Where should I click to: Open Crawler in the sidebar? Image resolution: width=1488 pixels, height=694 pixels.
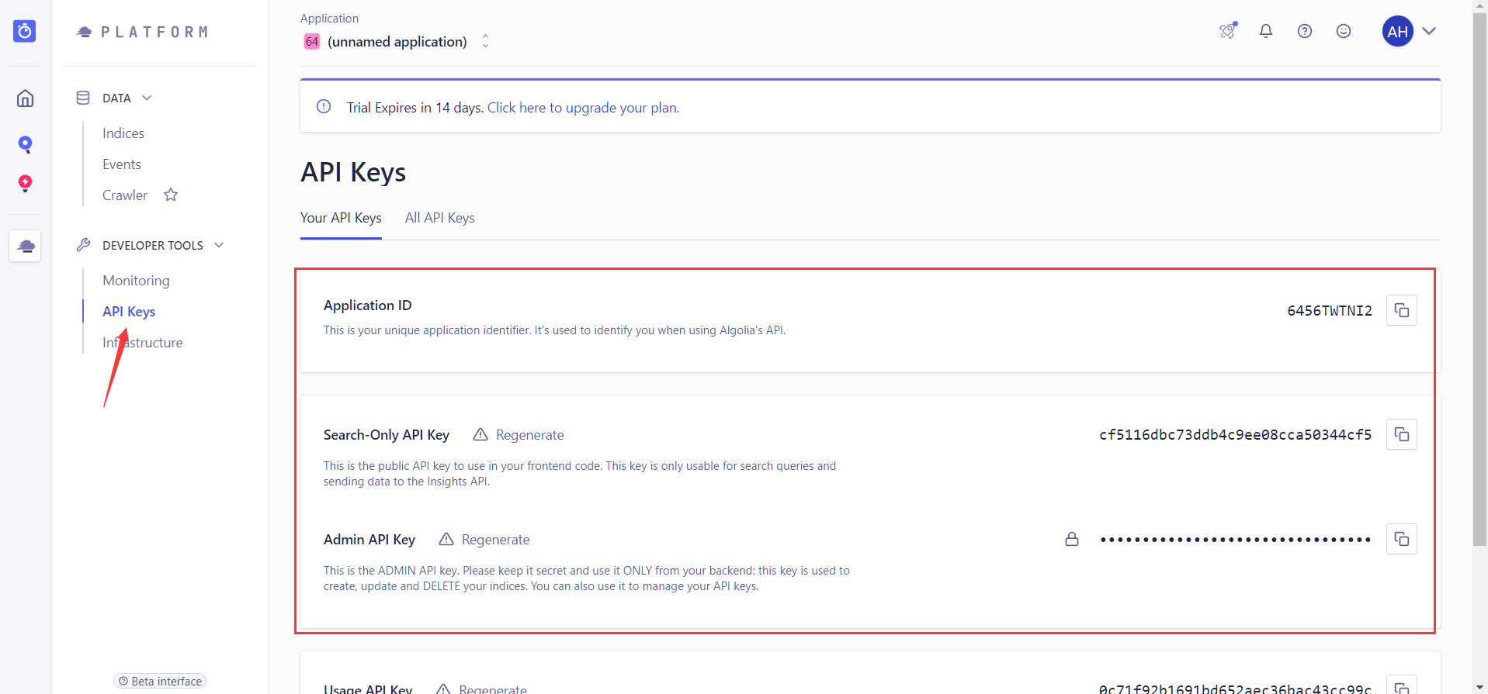[125, 195]
